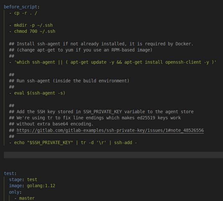Click the 'Install ssh-agent if not already installed' comment
The image size is (223, 201).
[x=101, y=44]
